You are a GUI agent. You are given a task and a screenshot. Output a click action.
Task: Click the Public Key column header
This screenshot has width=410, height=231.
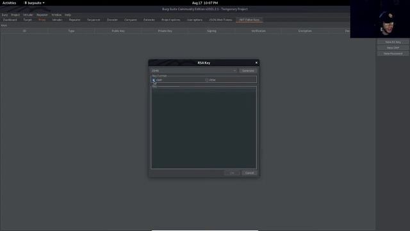tap(118, 31)
